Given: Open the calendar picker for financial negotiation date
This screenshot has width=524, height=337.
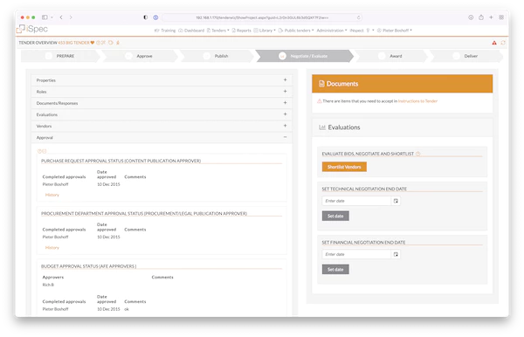Looking at the screenshot, I should point(396,254).
